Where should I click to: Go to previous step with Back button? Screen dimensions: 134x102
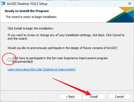click(x=70, y=97)
